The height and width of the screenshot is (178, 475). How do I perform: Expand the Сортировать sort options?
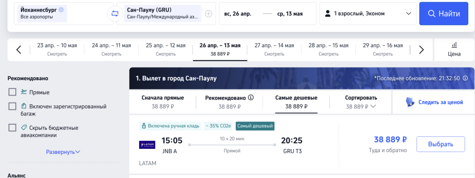(x=361, y=102)
